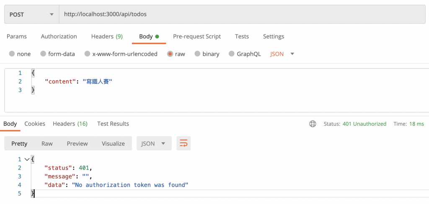Open the Pre-request Script tab
This screenshot has width=429, height=204.
[x=197, y=36]
